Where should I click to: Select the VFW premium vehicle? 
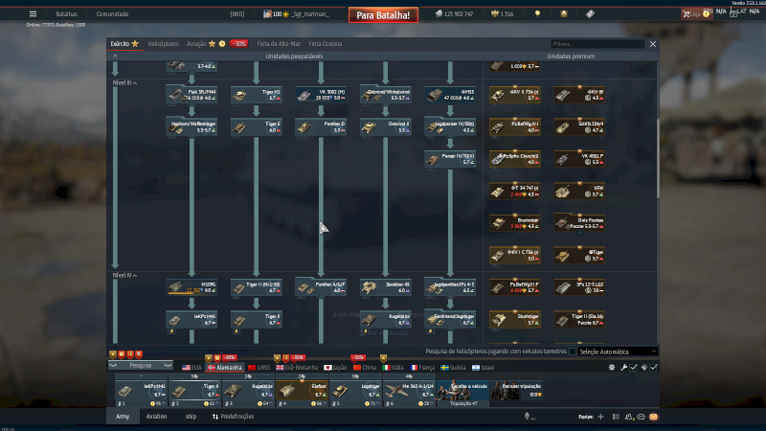point(579,191)
